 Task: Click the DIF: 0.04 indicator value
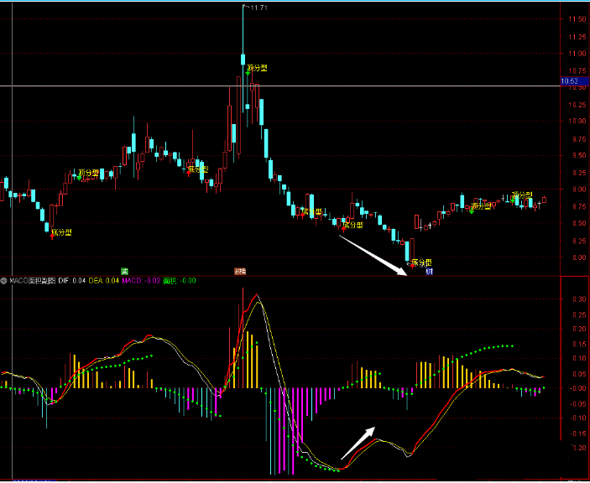coord(72,281)
